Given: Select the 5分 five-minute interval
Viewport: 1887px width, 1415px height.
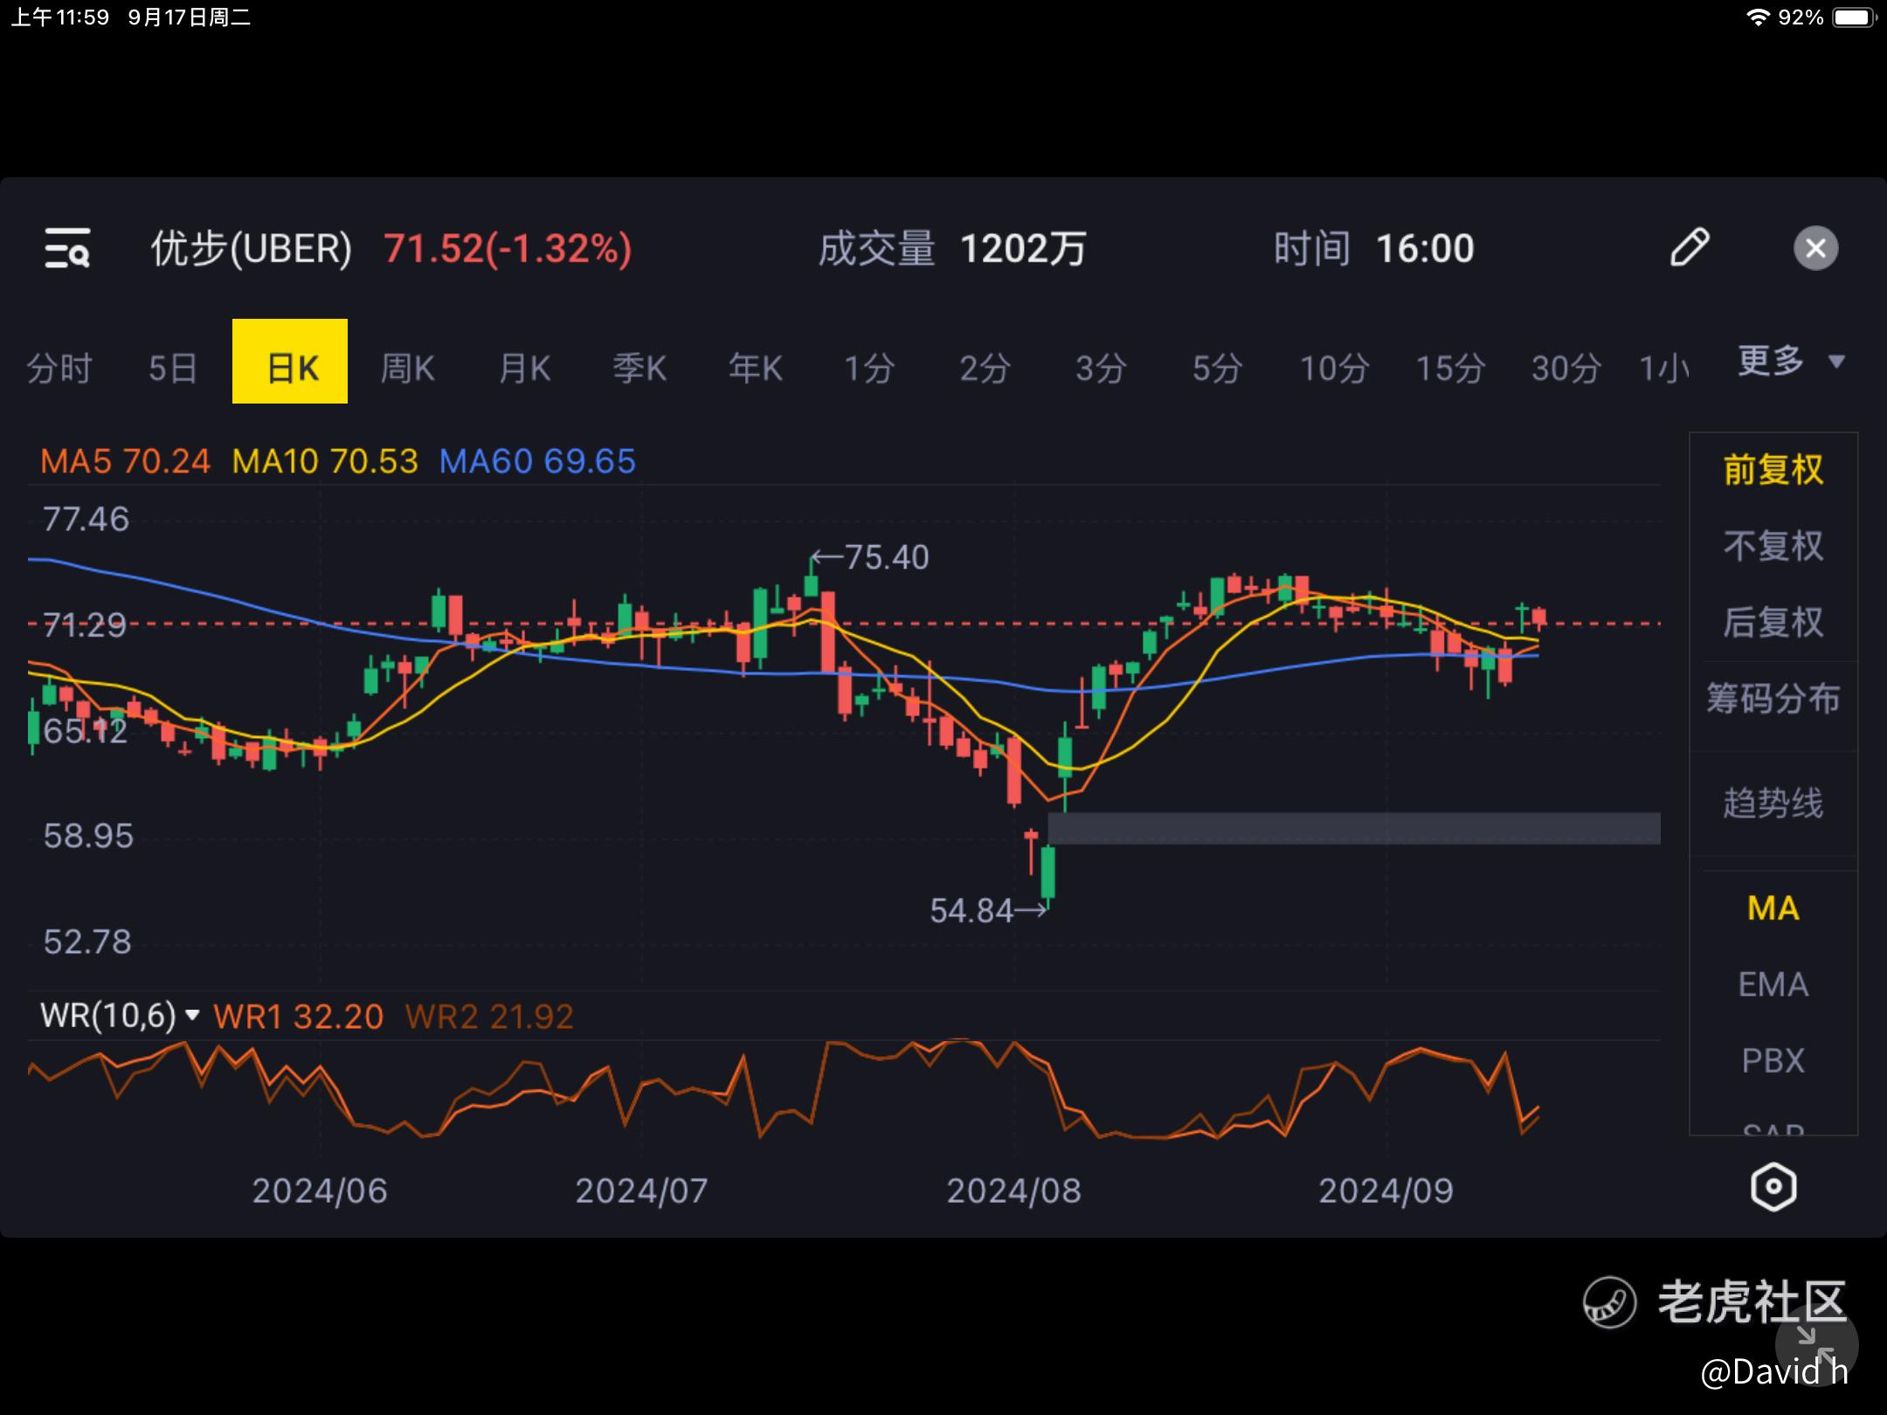Looking at the screenshot, I should pyautogui.click(x=1217, y=369).
